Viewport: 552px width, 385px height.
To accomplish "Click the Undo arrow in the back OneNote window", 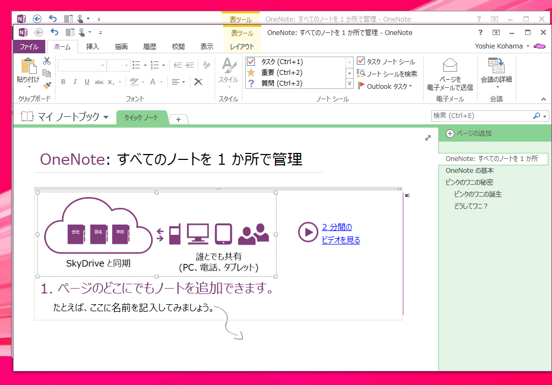I will 52,19.
